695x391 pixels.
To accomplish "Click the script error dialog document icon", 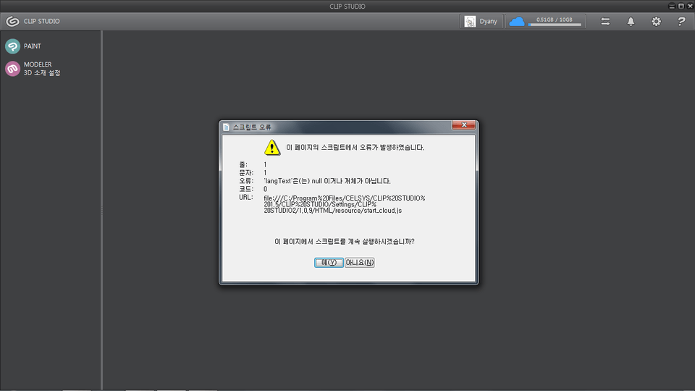I will point(226,127).
